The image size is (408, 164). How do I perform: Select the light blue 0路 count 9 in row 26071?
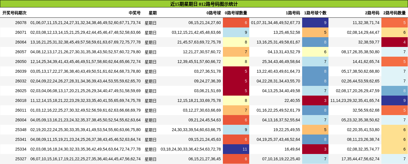pyautogui.click(x=236, y=32)
